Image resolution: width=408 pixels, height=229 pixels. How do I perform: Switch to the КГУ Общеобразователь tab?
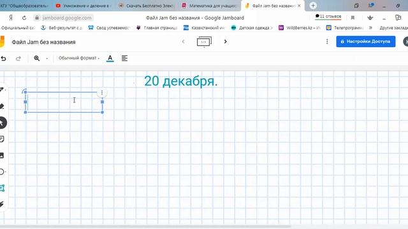tap(24, 6)
